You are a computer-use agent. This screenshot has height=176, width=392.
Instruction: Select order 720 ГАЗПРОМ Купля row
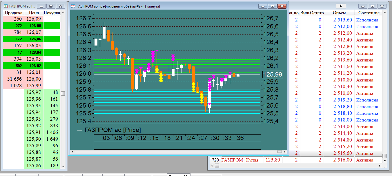click(x=296, y=160)
